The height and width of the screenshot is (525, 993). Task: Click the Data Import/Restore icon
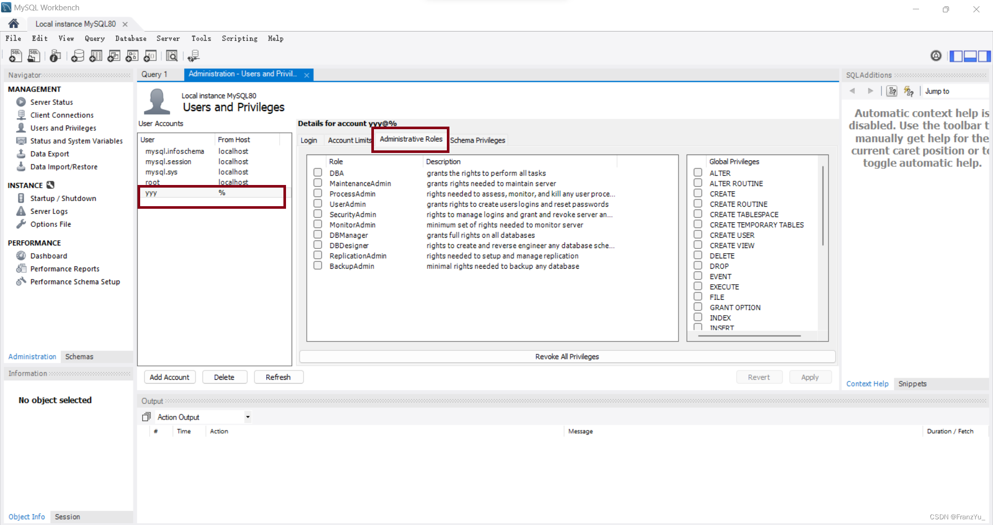[x=21, y=166]
